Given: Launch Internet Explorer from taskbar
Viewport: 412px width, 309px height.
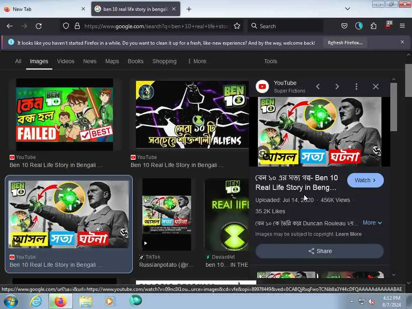Looking at the screenshot, I should pos(35,301).
